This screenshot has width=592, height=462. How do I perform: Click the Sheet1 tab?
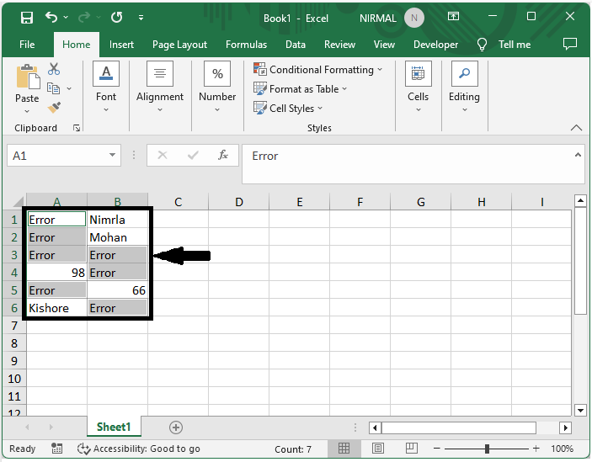point(114,427)
